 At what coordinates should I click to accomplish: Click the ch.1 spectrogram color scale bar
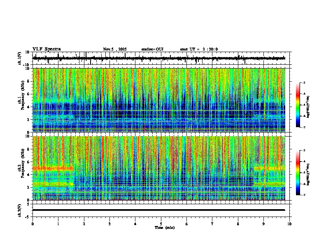298,105
